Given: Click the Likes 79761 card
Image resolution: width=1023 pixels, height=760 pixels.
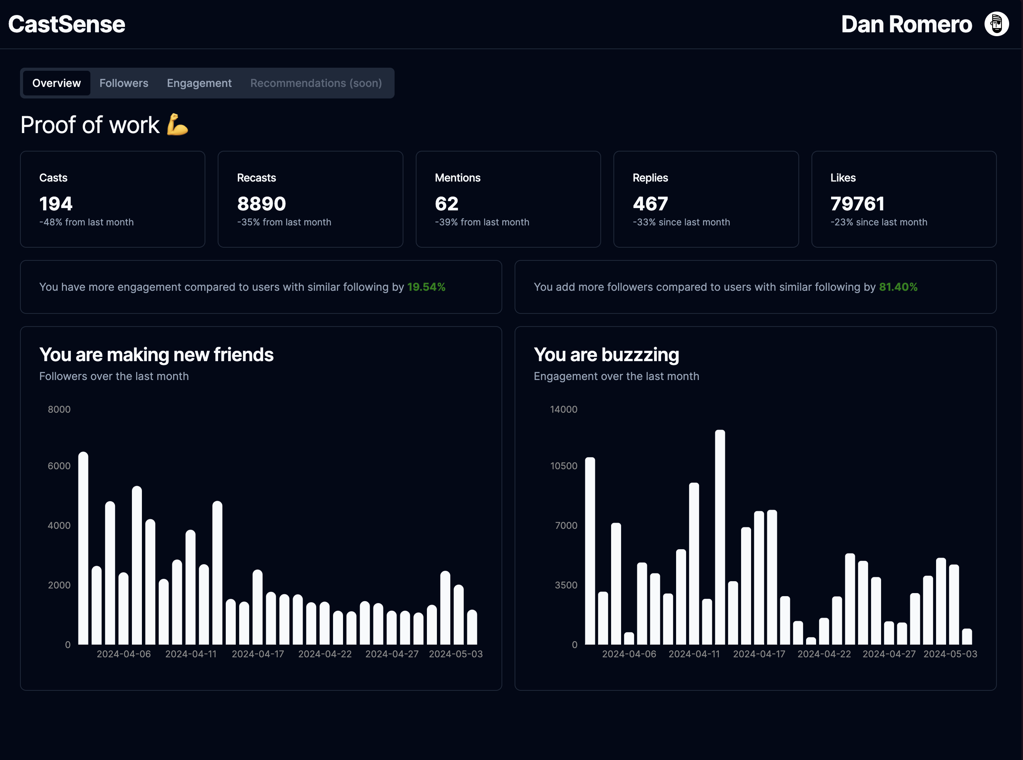Looking at the screenshot, I should [x=904, y=199].
